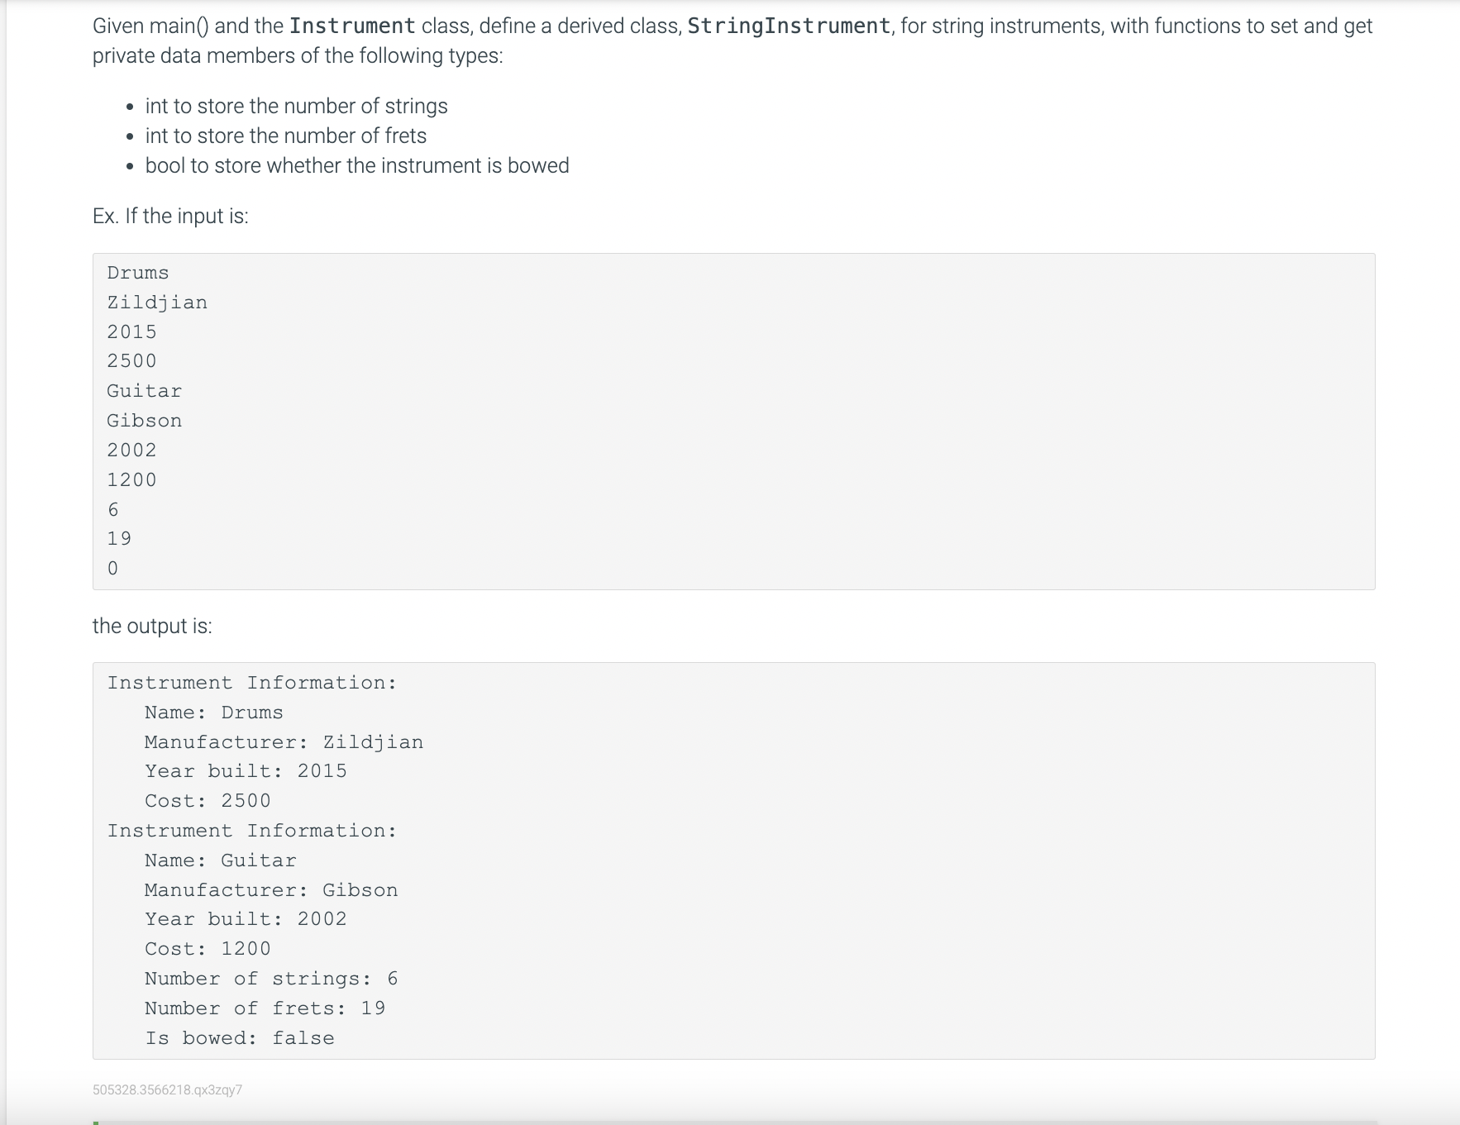Screen dimensions: 1460x1125
Task: Select the bullet about number of strings
Action: pyautogui.click(x=296, y=106)
